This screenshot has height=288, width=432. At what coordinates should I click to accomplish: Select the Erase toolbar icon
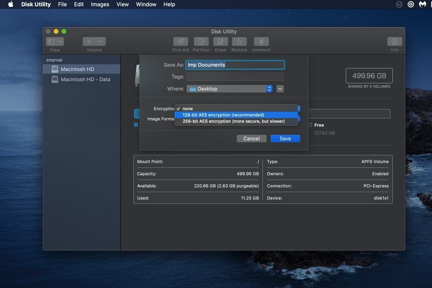[220, 42]
